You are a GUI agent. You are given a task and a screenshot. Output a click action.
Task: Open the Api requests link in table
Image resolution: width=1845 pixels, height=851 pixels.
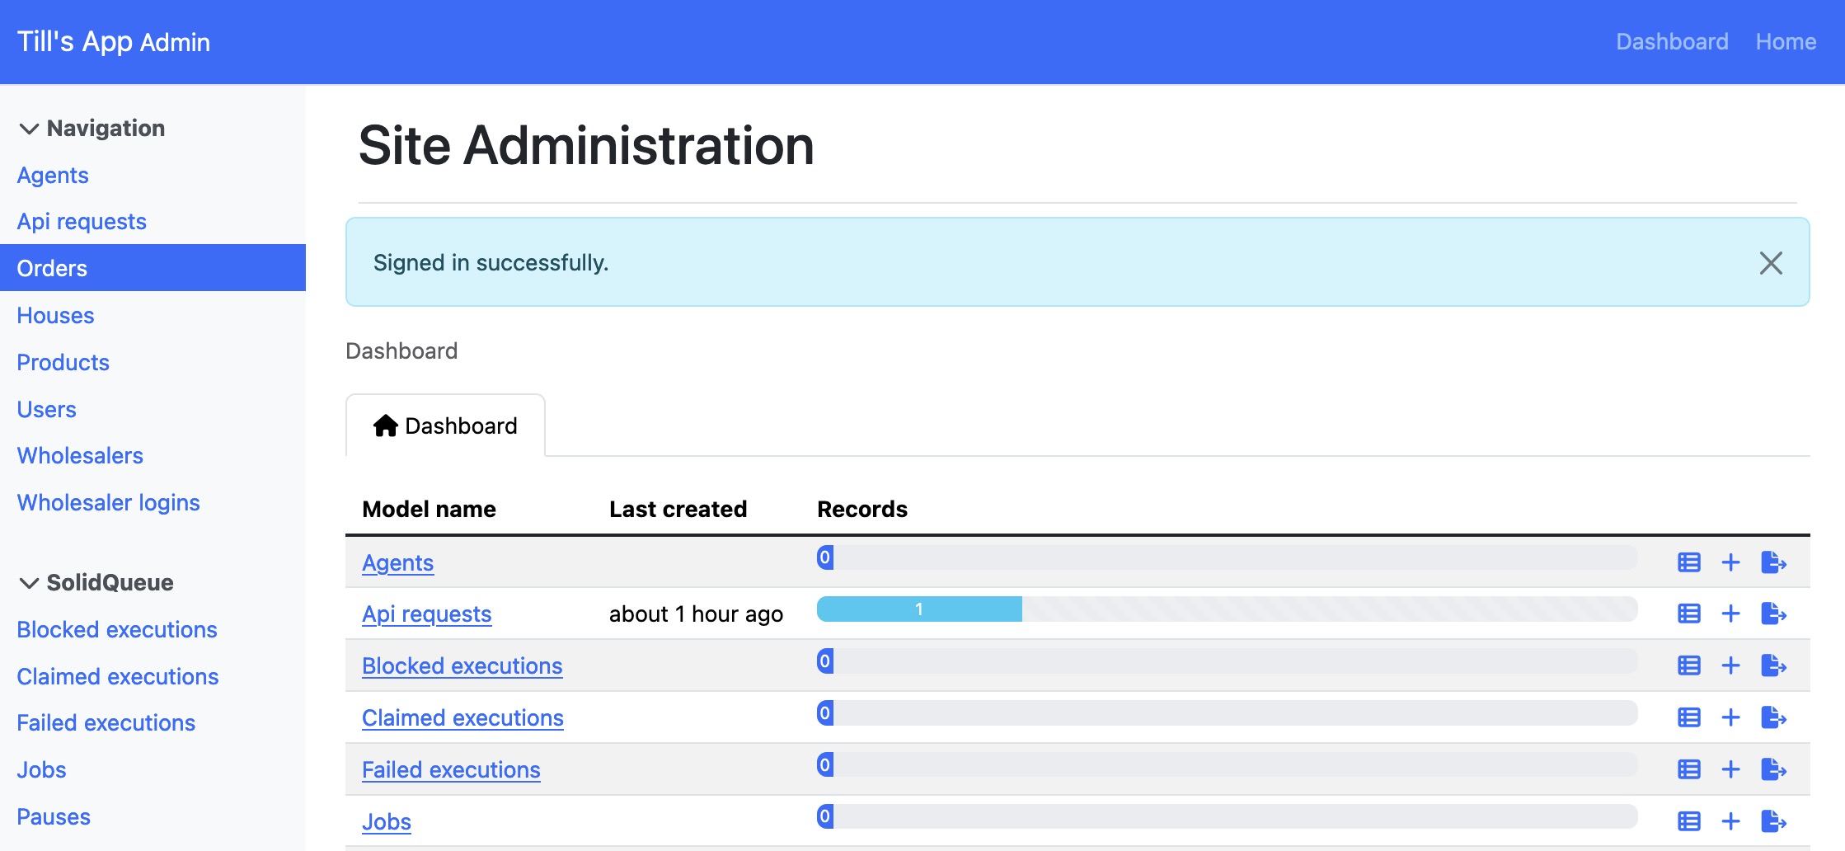tap(426, 614)
